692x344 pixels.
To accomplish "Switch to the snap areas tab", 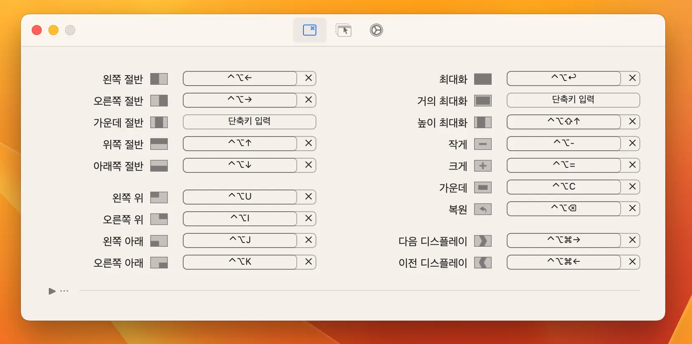I will coord(343,30).
